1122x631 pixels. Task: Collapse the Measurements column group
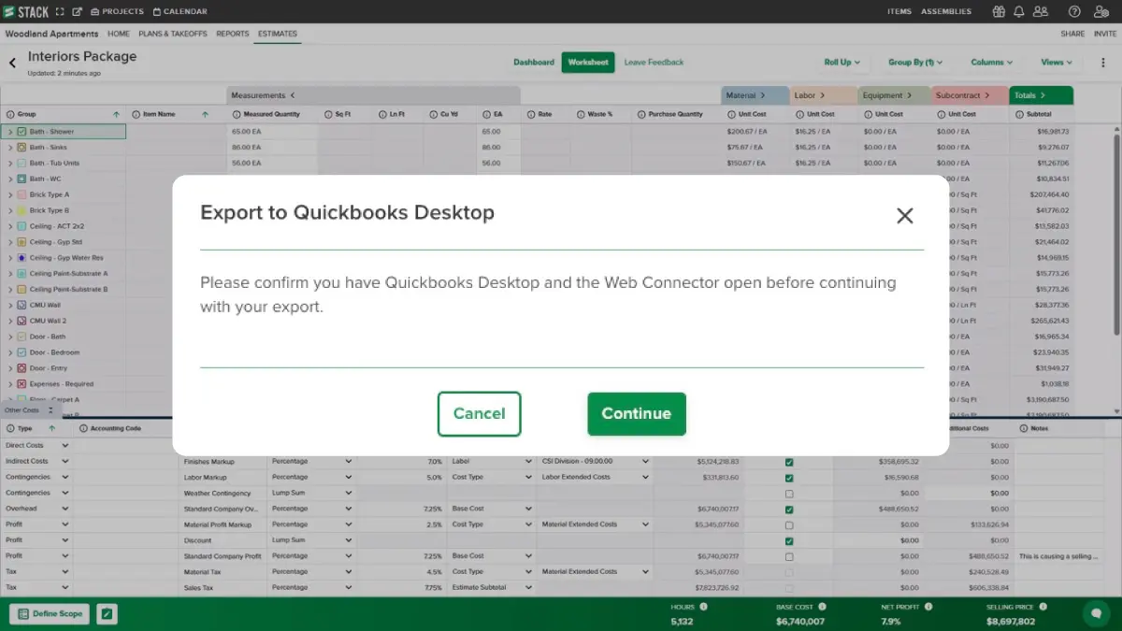coord(292,95)
